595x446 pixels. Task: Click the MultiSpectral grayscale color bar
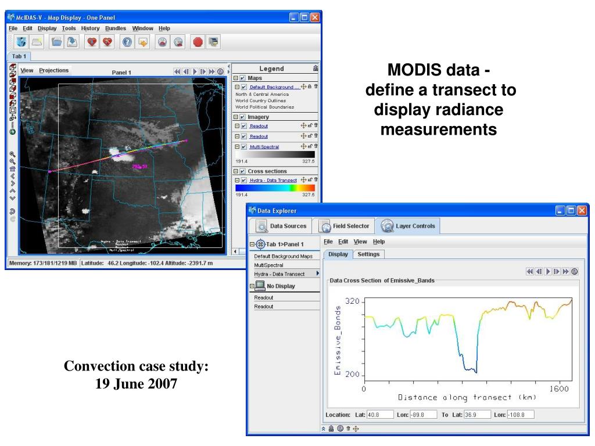(275, 154)
